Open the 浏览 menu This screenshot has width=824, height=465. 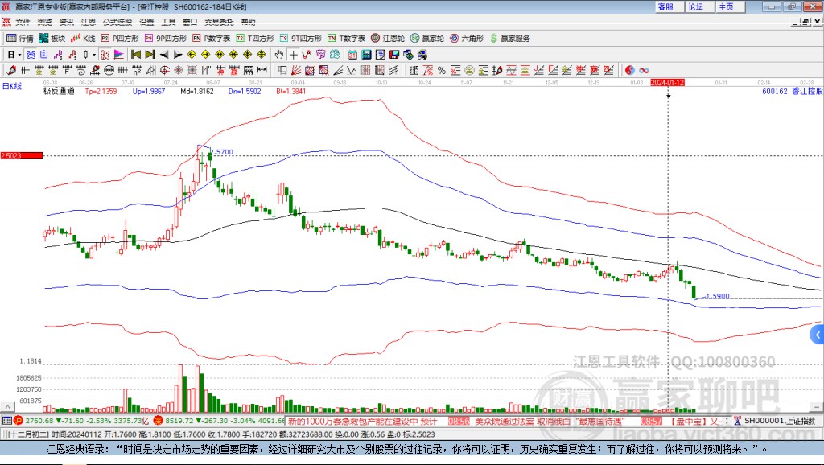point(45,22)
